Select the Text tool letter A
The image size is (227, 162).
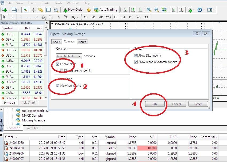tap(59, 17)
